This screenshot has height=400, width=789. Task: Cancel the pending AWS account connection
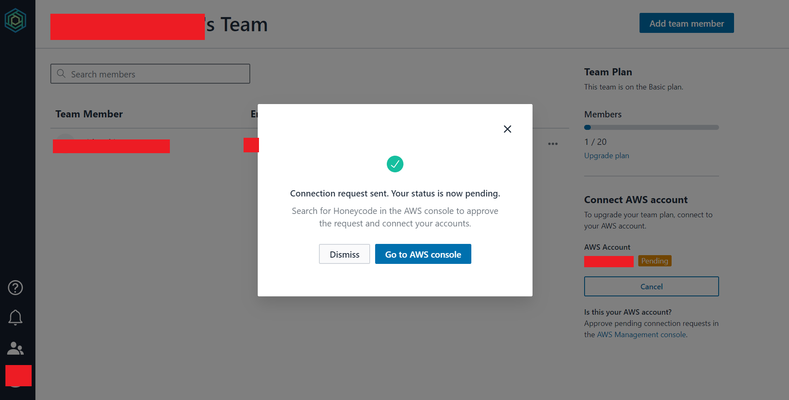tap(651, 286)
